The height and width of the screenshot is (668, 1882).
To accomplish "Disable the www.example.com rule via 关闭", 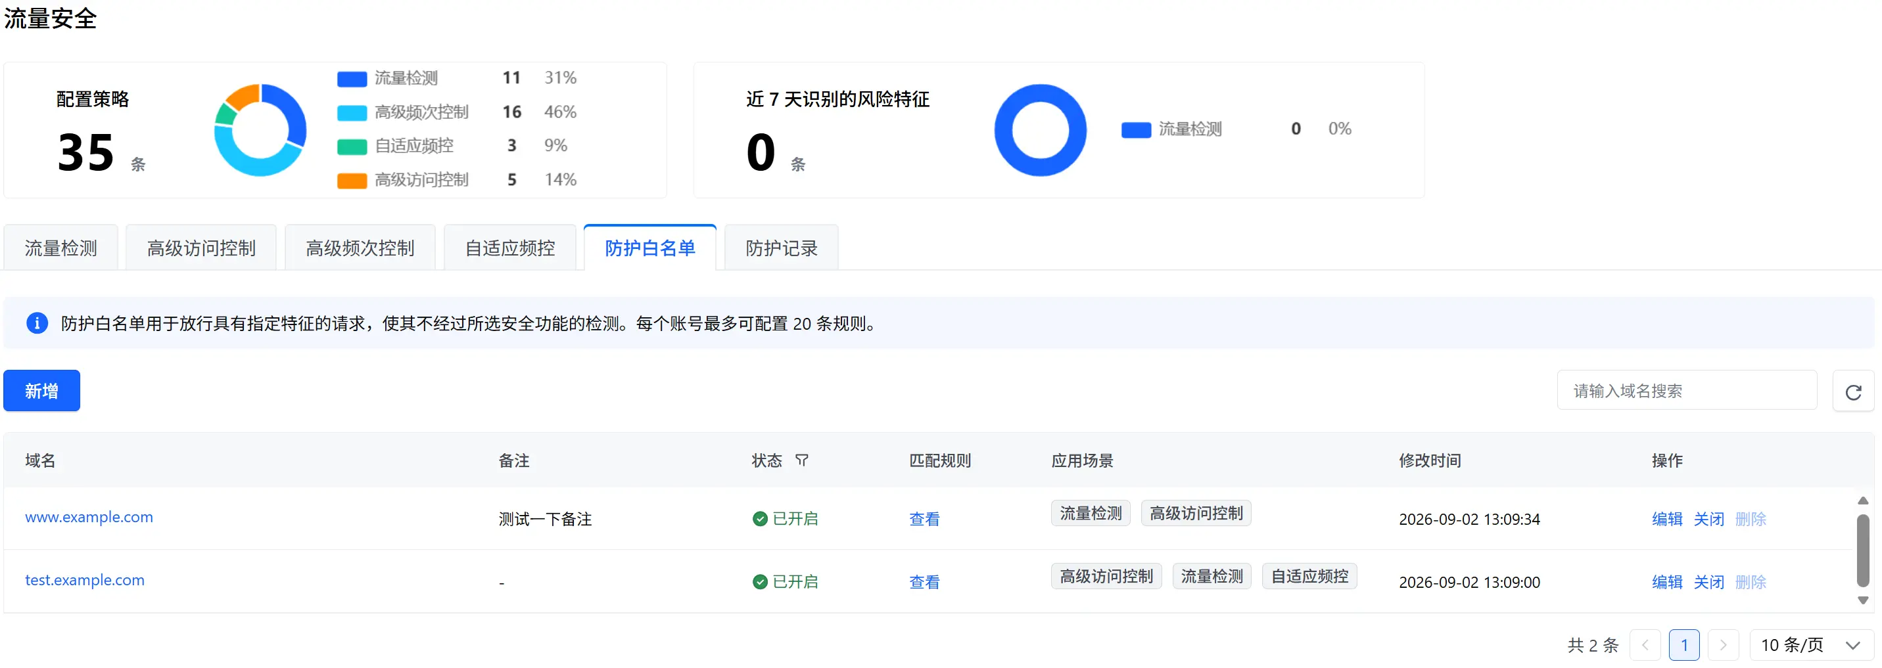I will click(1709, 519).
